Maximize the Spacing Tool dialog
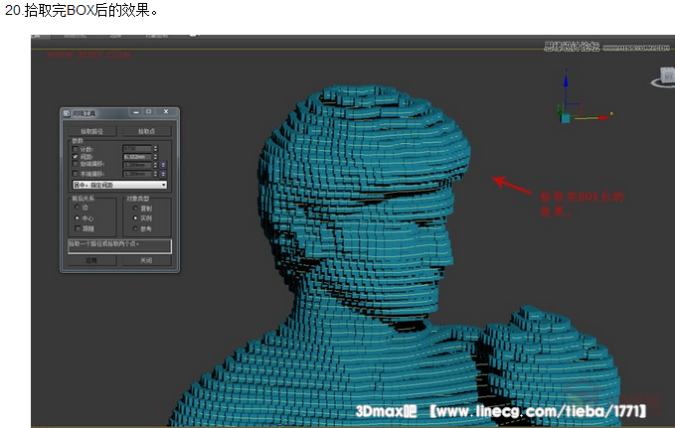 click(148, 113)
